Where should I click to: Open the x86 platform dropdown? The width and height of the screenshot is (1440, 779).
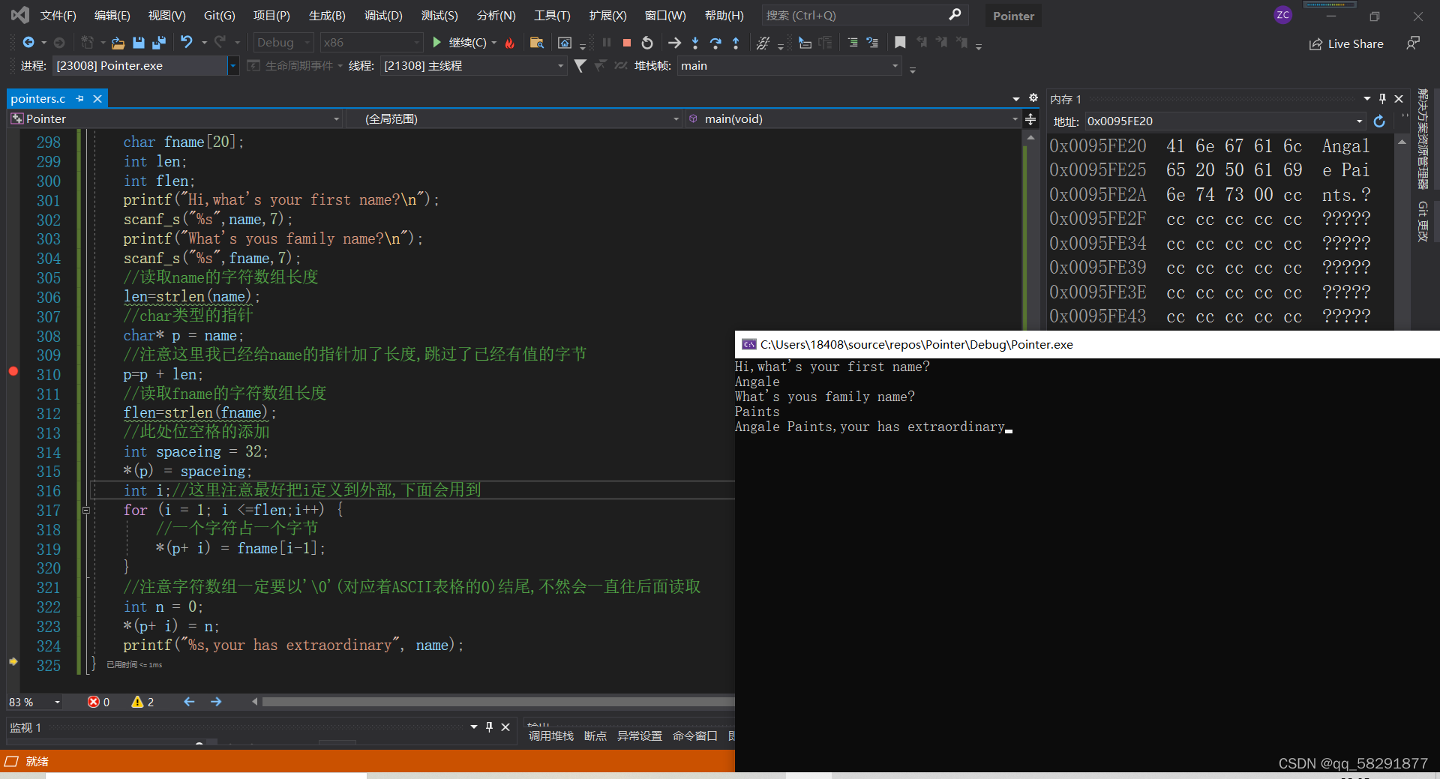coord(370,42)
